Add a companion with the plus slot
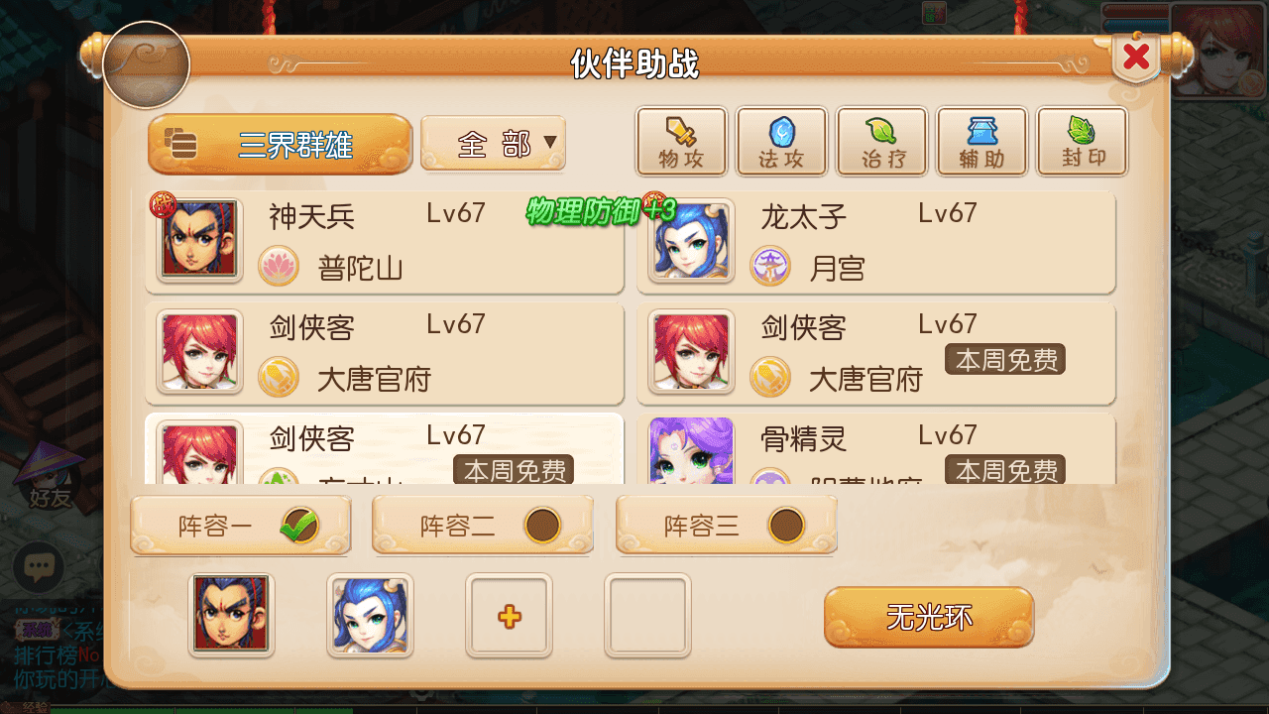 509,615
